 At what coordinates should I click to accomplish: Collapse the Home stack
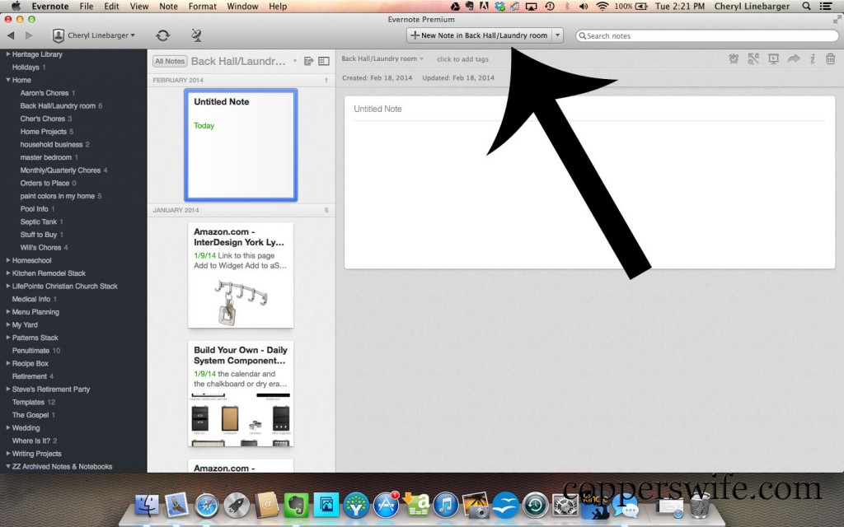[x=8, y=80]
